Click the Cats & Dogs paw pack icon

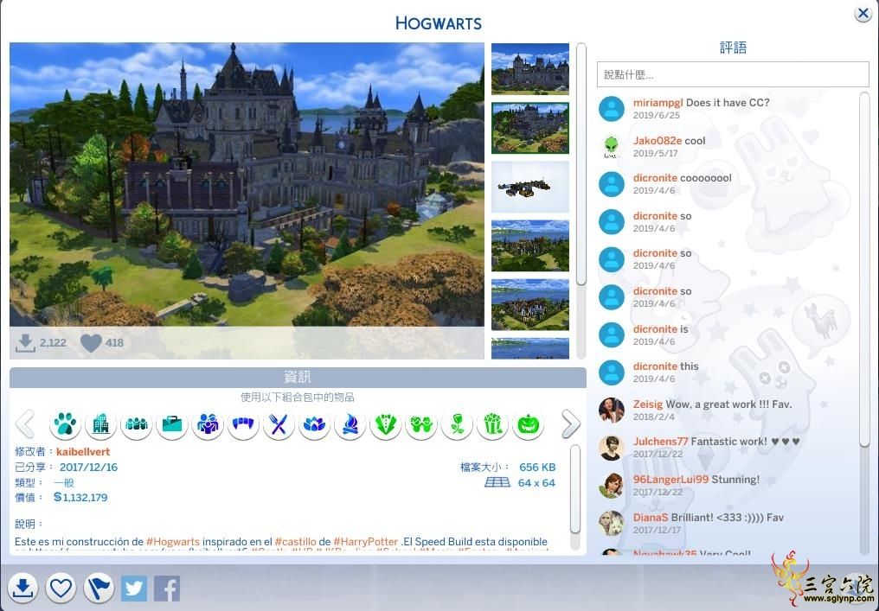coord(65,424)
